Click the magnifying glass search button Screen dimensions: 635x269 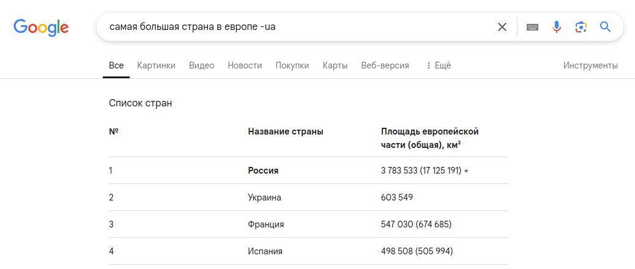click(x=606, y=27)
